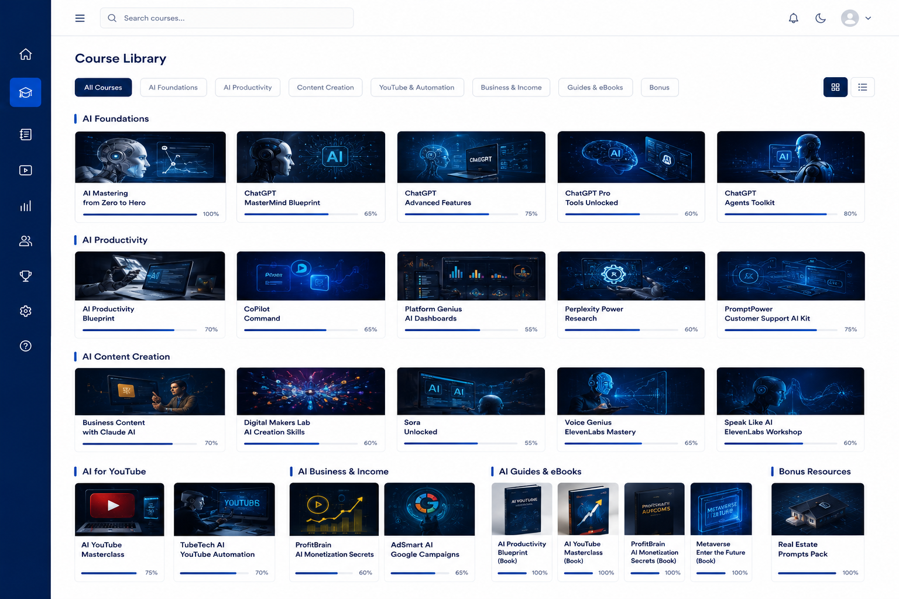Viewport: 899px width, 599px height.
Task: Open Real Estate Prompts Pack thumbnail
Action: (818, 509)
